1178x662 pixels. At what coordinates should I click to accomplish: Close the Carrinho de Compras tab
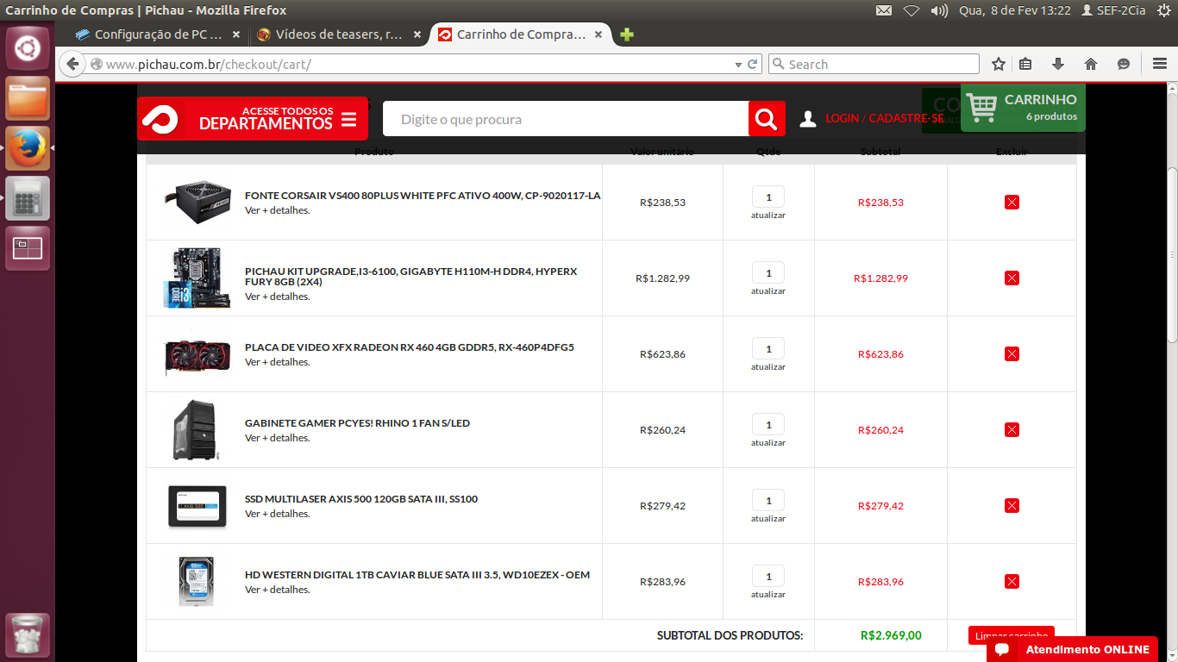(x=598, y=35)
